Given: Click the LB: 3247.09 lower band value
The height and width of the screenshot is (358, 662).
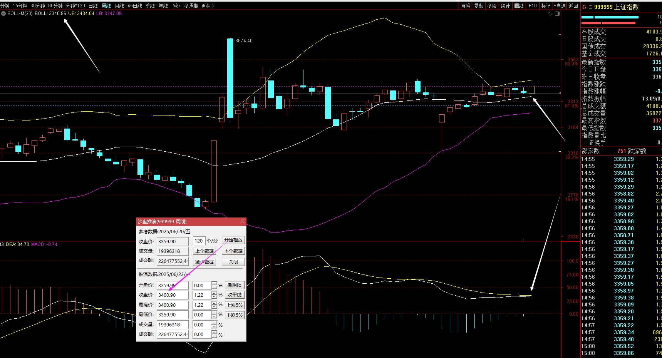Looking at the screenshot, I should [x=109, y=13].
